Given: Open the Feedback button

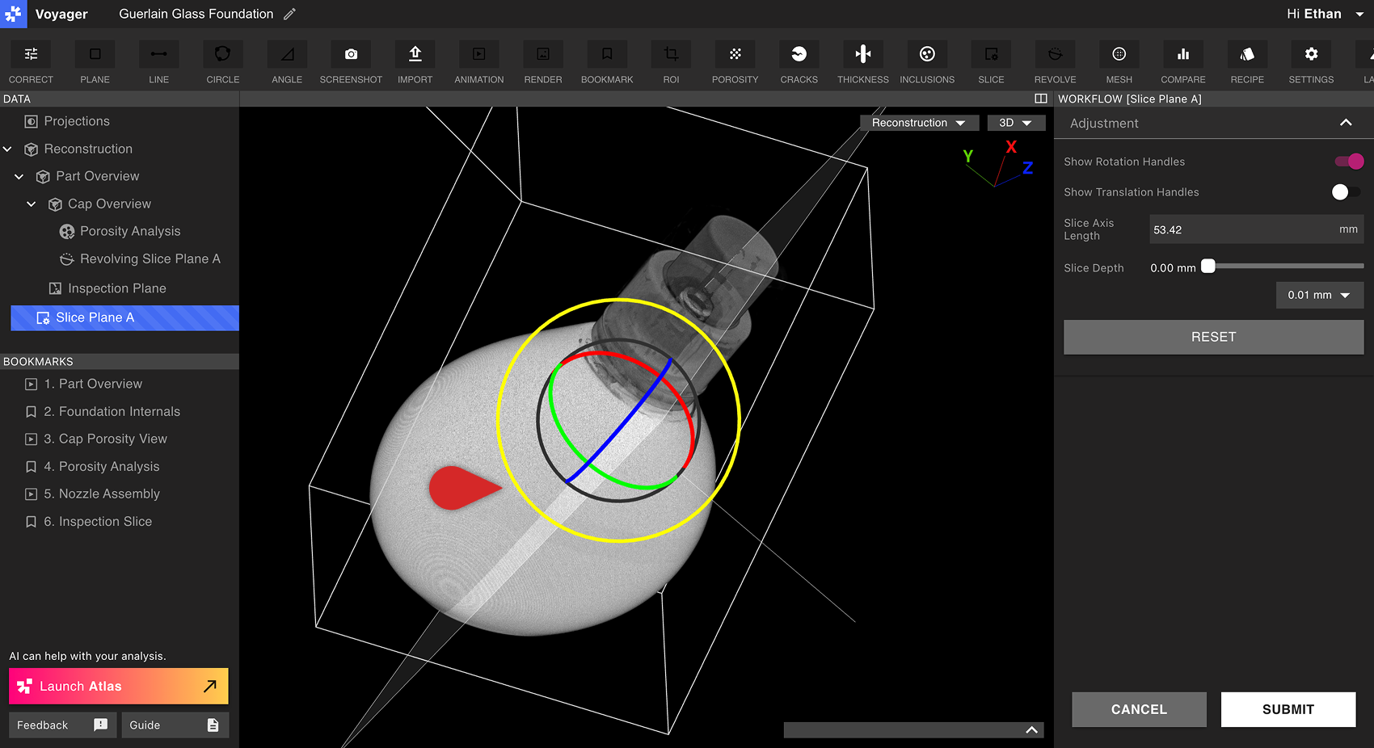Looking at the screenshot, I should point(62,725).
